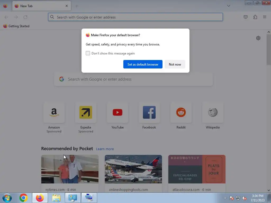Screen dimensions: 271x203
Task: Close the New Tab tab
Action: pos(66,6)
